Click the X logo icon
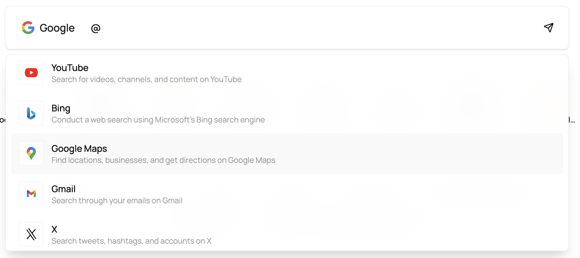580x258 pixels. click(31, 234)
